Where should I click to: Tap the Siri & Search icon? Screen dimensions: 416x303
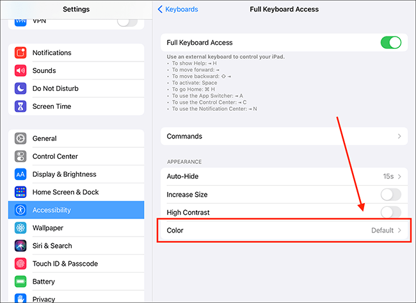[x=20, y=246]
